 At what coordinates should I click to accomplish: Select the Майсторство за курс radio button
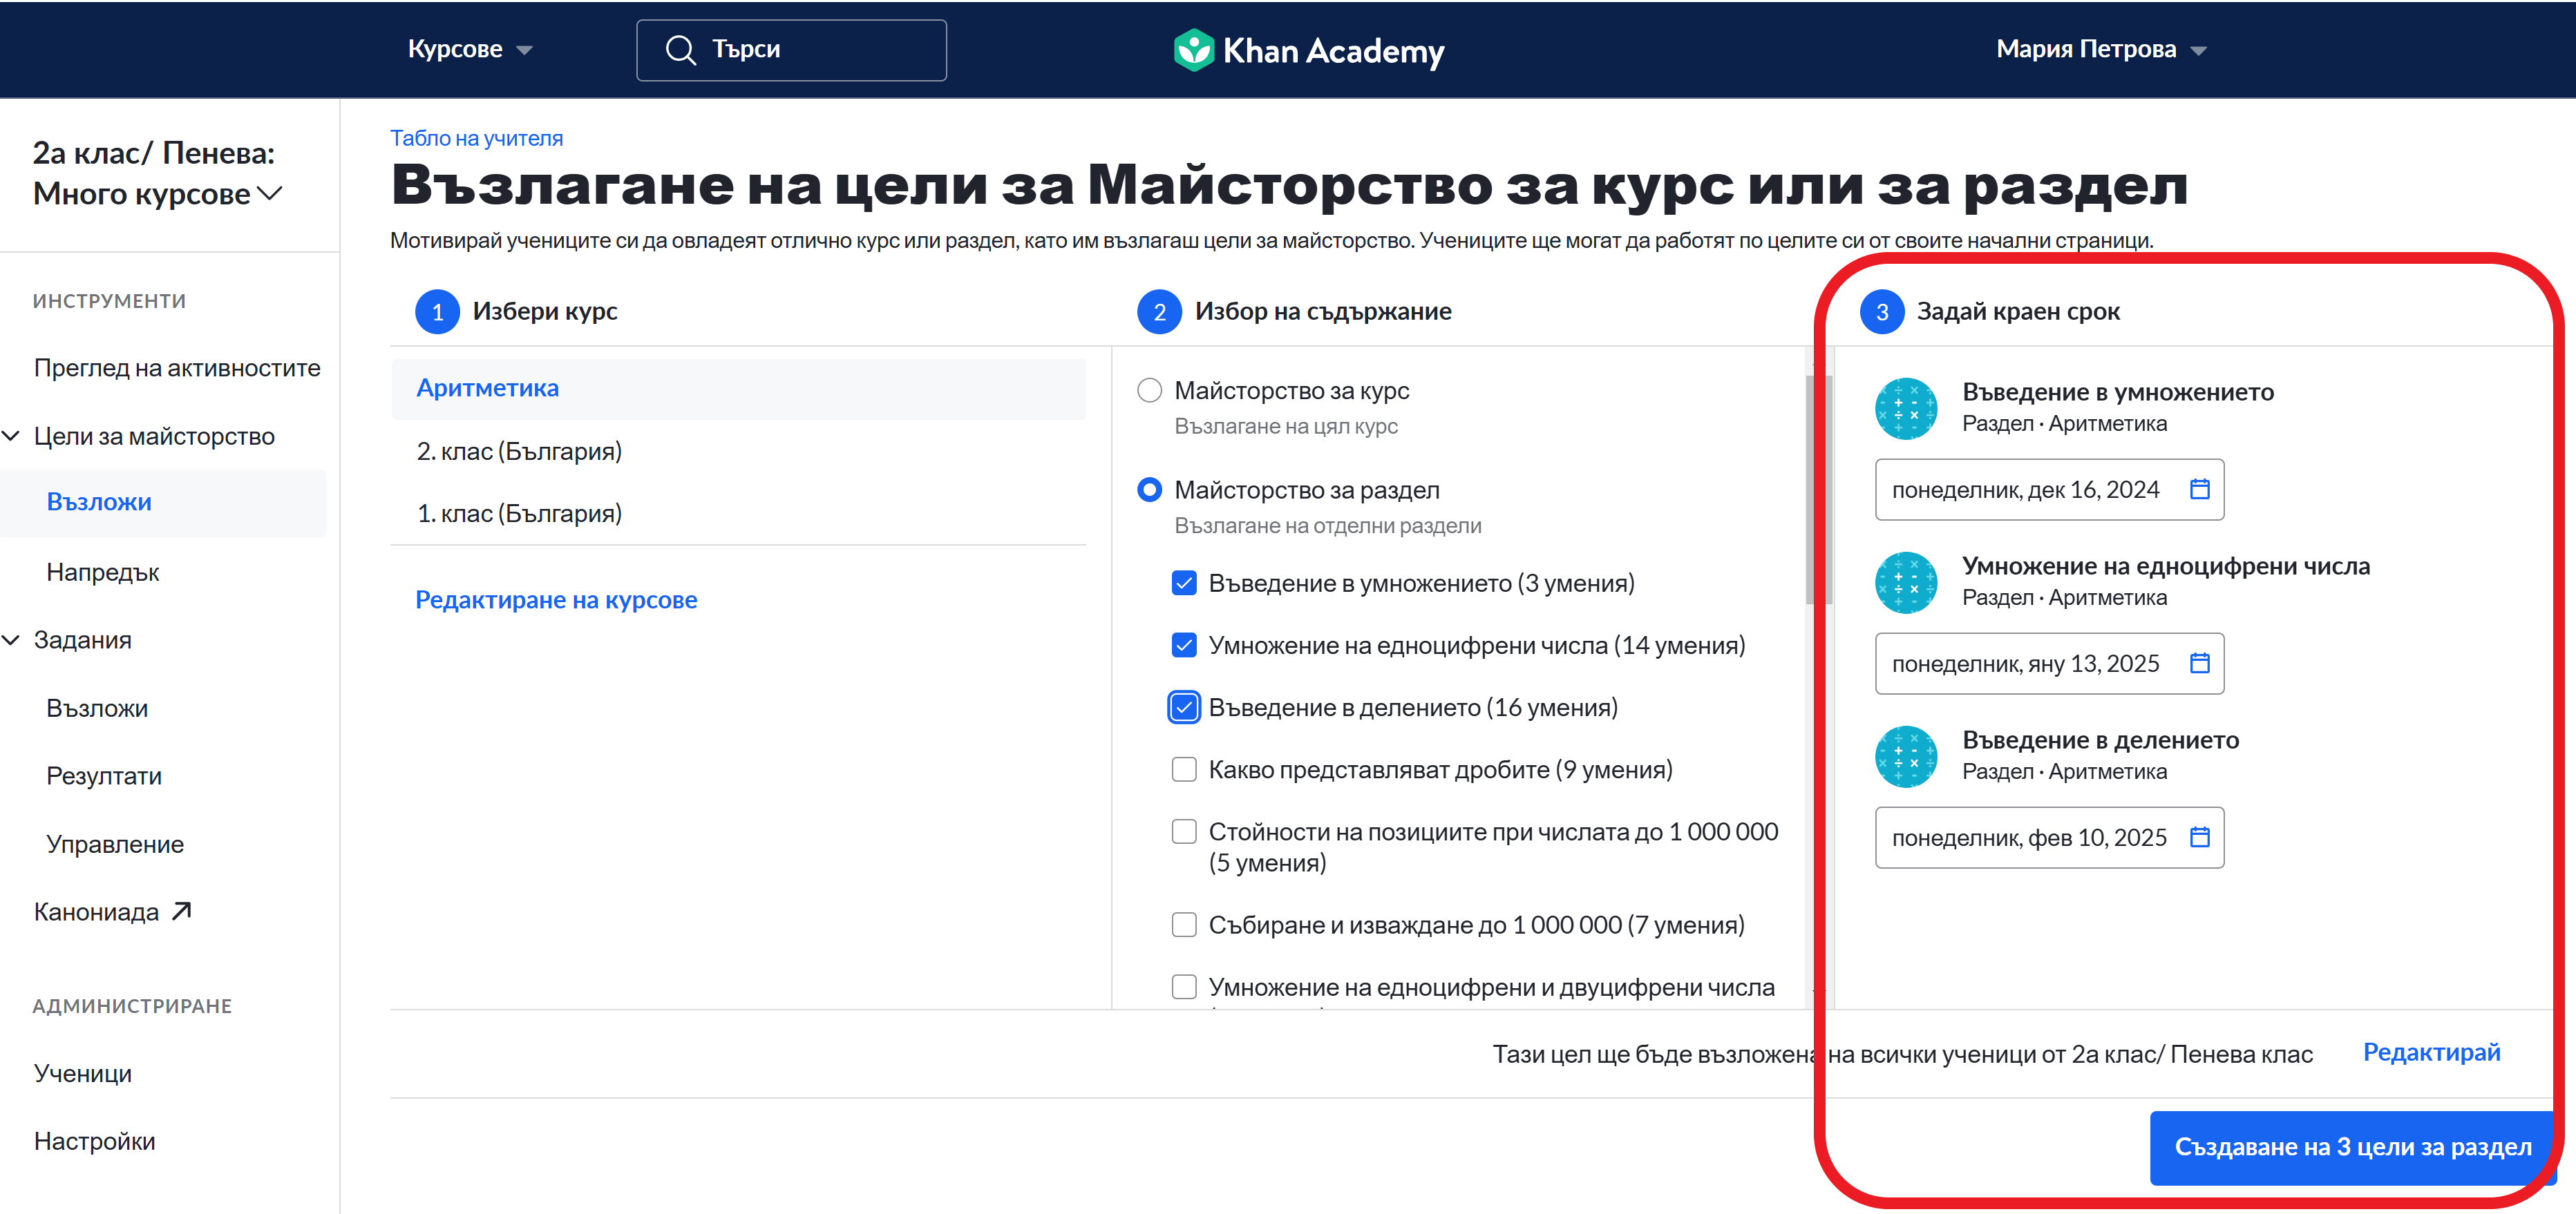coord(1149,389)
